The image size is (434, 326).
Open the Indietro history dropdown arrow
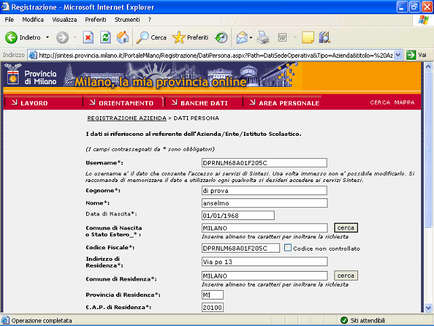[x=47, y=37]
